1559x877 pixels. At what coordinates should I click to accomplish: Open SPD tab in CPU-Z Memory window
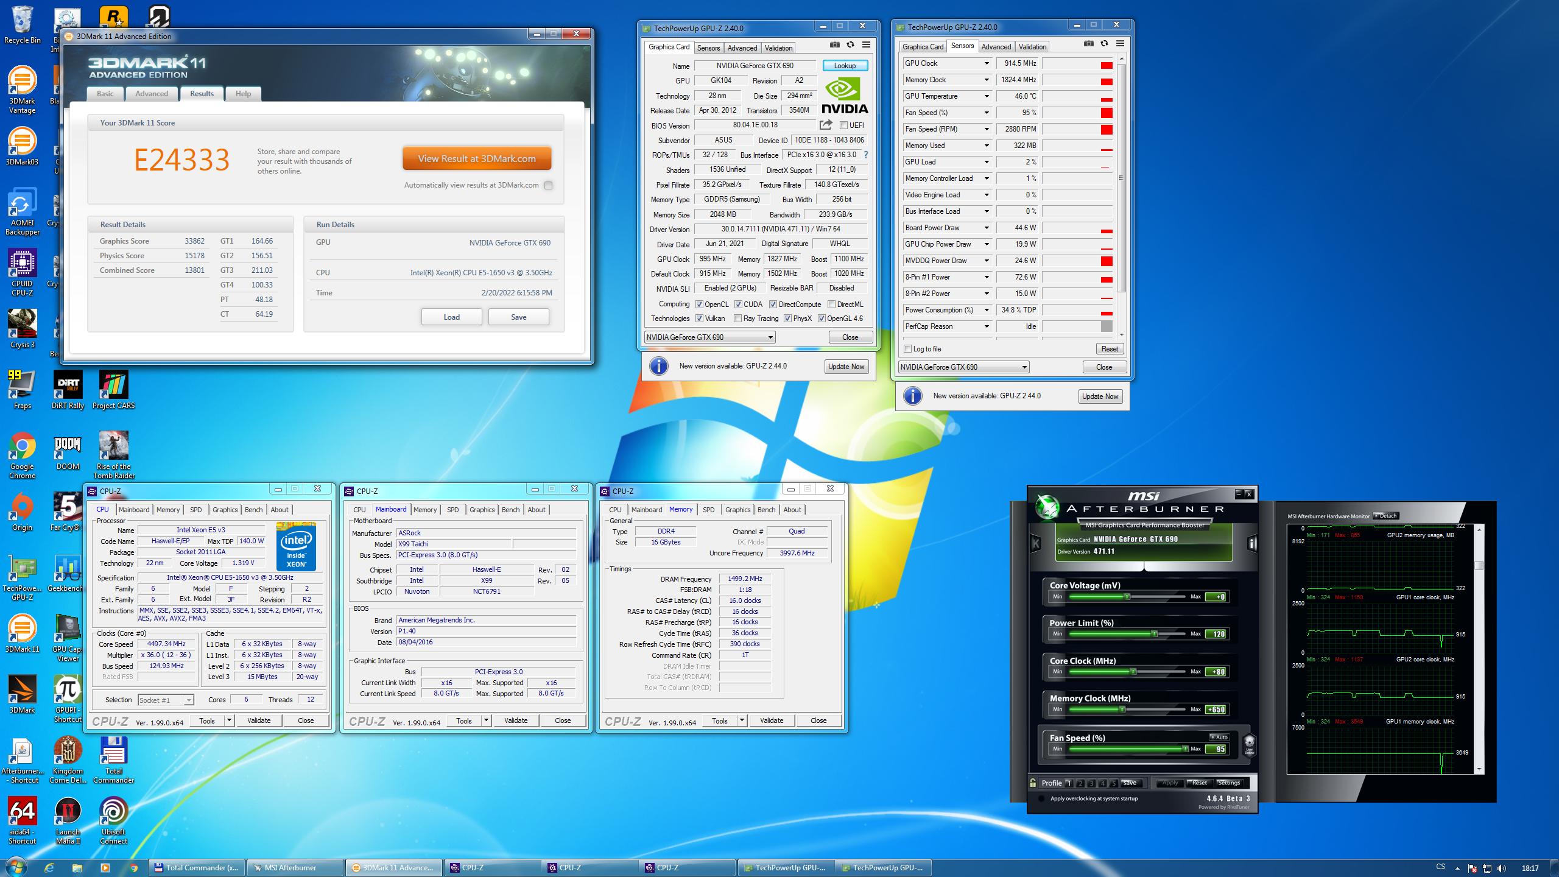point(709,510)
